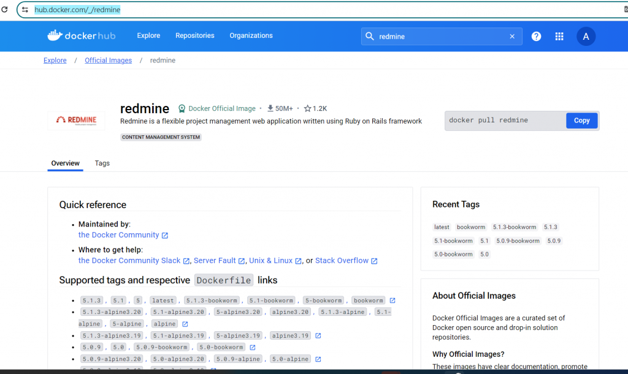This screenshot has height=374, width=628.
Task: Click the downloads 50M+ icon
Action: coord(270,108)
